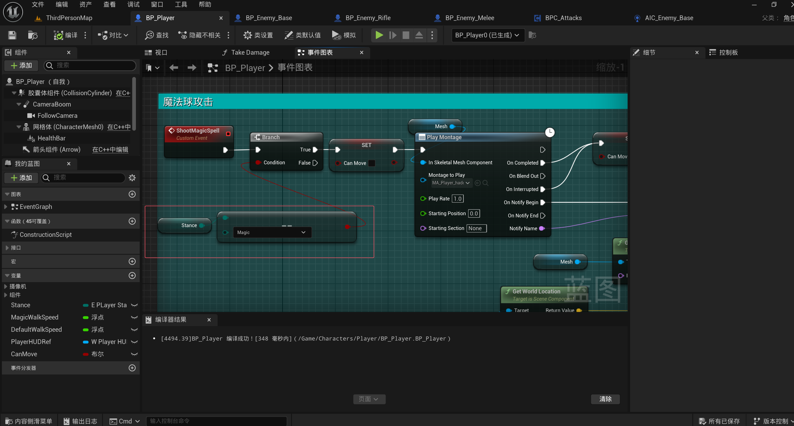Click the graph forward navigation arrow
This screenshot has height=426, width=794.
pos(192,68)
